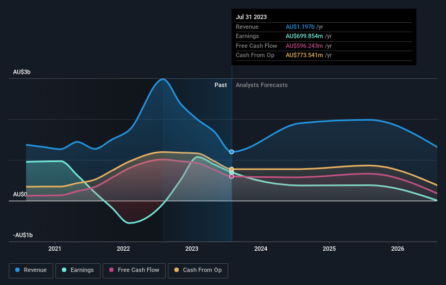Click the orange Cash From Op legend dot

pos(177,270)
